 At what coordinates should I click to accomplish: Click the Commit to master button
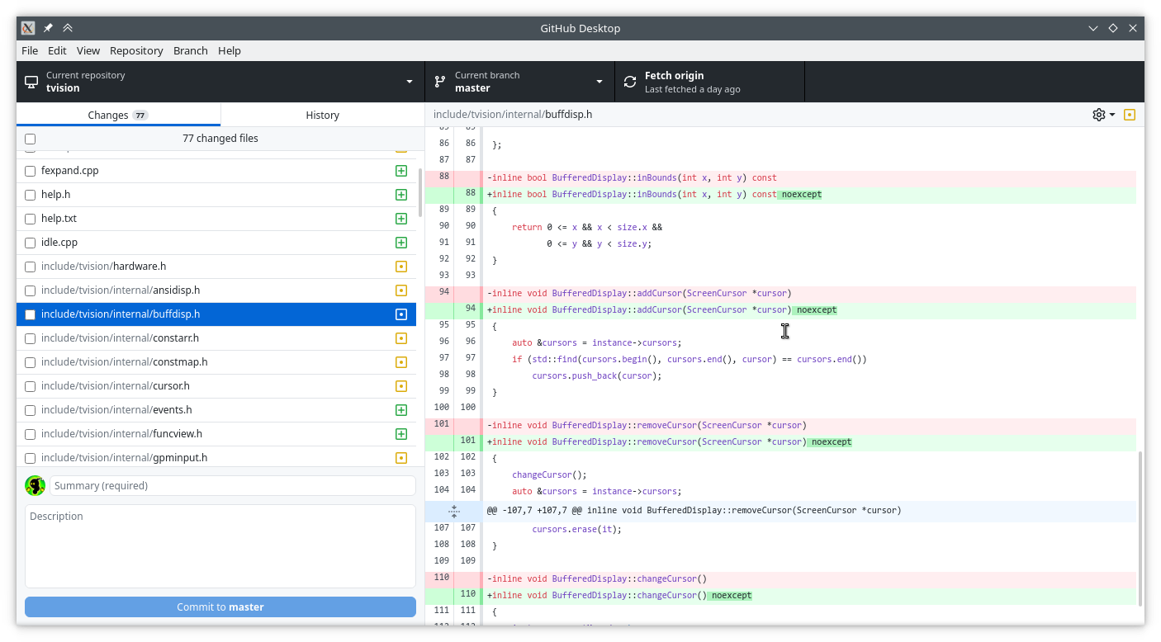220,607
